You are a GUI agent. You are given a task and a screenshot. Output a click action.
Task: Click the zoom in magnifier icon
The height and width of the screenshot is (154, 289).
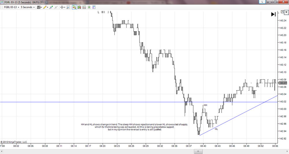coord(51,7)
